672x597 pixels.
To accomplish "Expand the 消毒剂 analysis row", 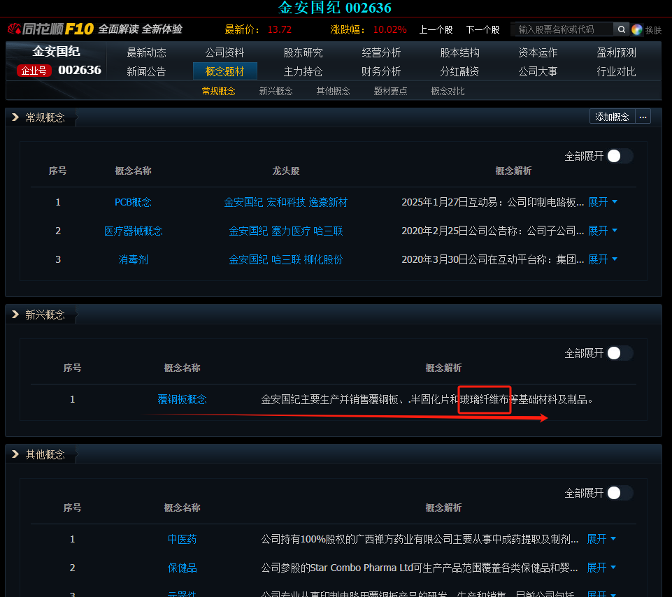I will tap(603, 259).
